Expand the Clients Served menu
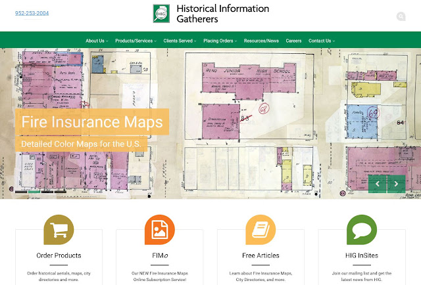 click(x=180, y=41)
